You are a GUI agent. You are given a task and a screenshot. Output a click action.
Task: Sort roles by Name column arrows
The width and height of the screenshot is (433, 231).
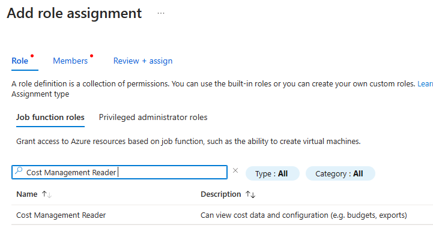(46, 194)
